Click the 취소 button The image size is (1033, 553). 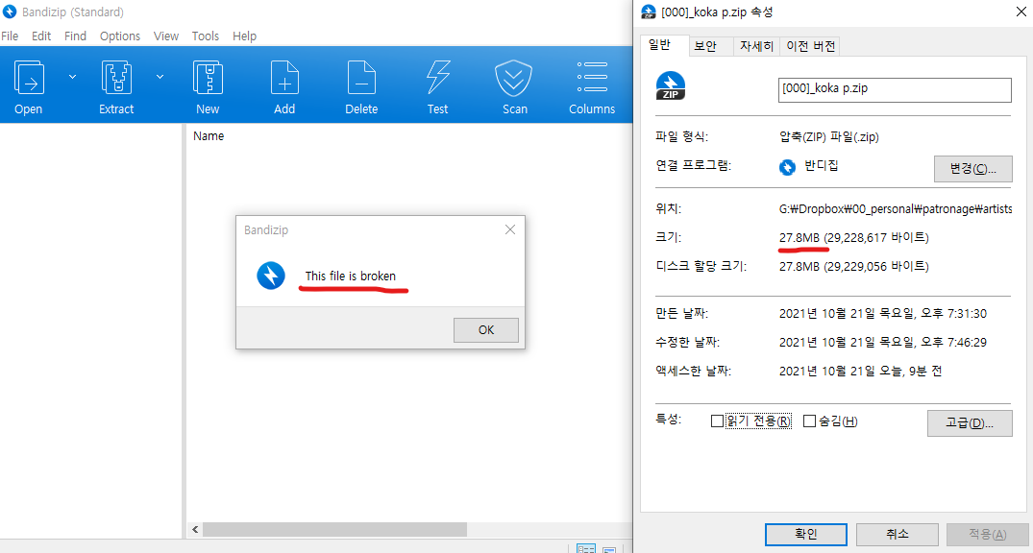click(898, 534)
